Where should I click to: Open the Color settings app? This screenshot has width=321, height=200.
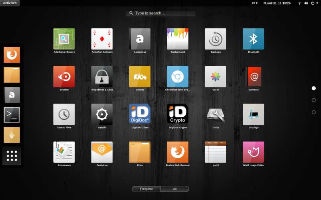pyautogui.click(x=215, y=77)
